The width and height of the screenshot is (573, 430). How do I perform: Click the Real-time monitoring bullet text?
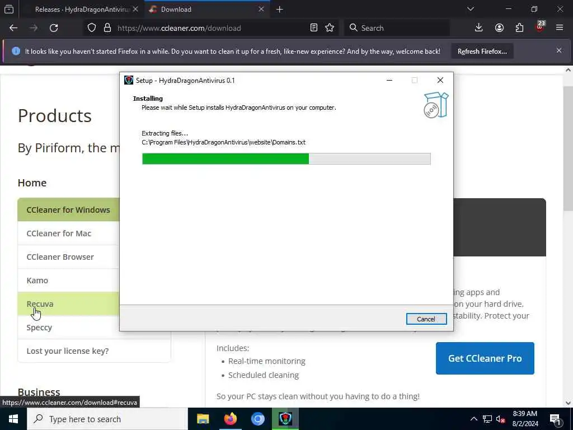pos(266,361)
